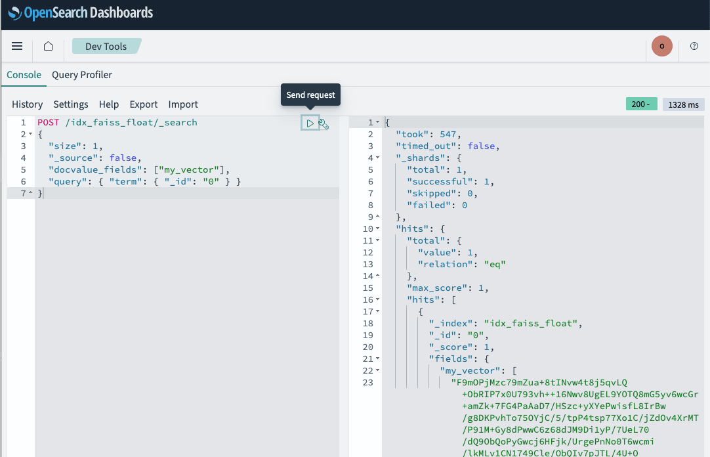Send the request with the play icon
Viewport: 710px width, 457px height.
pos(310,123)
